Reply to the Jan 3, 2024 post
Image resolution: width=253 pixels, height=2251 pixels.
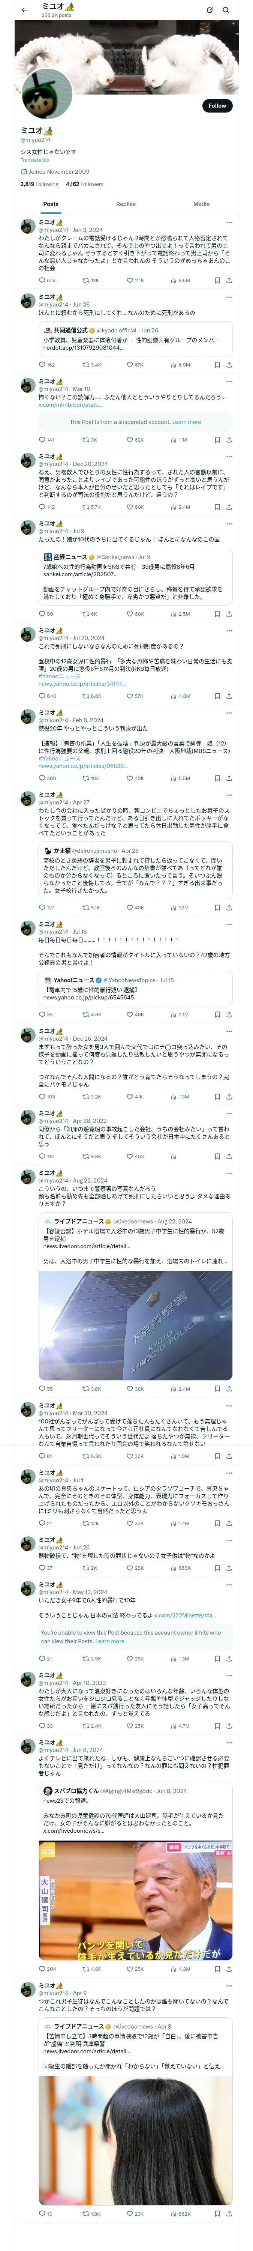tap(42, 281)
